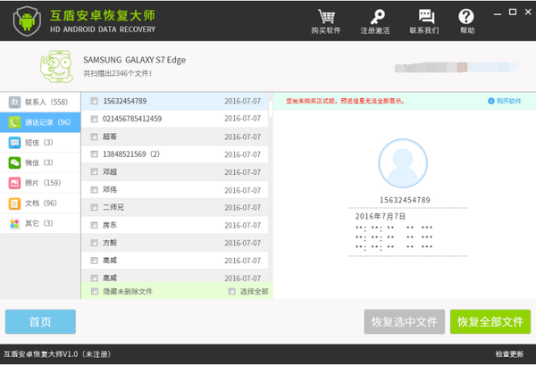Click the shopping cart purchase software icon

click(x=326, y=16)
